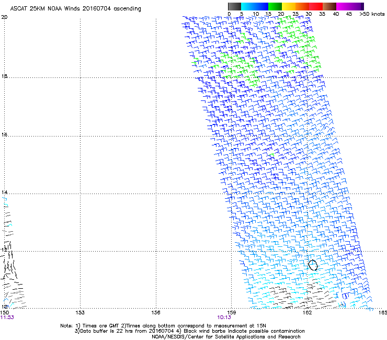Click the '>50 knots' legend label
Viewport: 387px width, 340px height.
372,14
